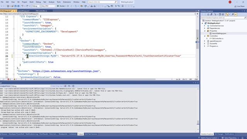The width and height of the screenshot is (247, 139).
Task: Click the Undo toolbar icon
Action: 22,6
